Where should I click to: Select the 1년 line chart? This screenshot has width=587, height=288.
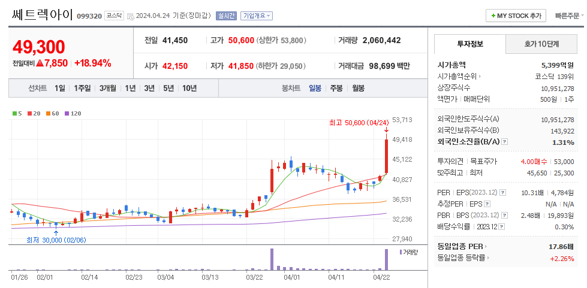130,89
